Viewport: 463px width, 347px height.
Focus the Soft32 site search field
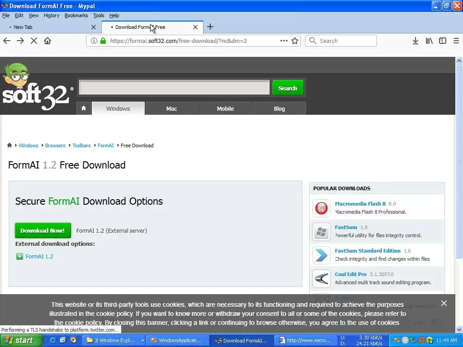tap(174, 87)
